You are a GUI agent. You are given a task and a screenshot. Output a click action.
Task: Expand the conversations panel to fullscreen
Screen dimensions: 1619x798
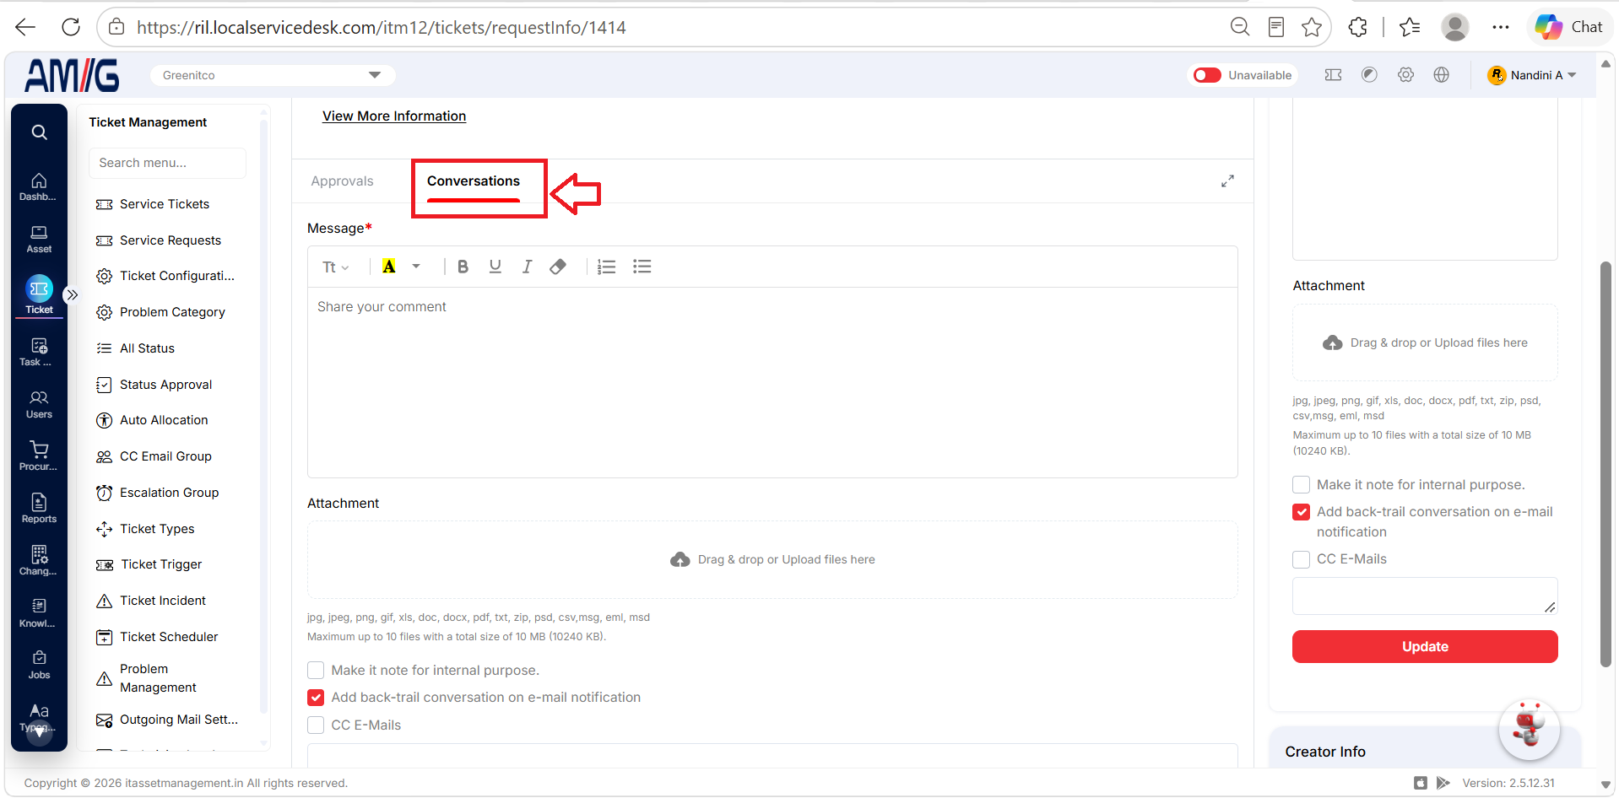pyautogui.click(x=1228, y=181)
